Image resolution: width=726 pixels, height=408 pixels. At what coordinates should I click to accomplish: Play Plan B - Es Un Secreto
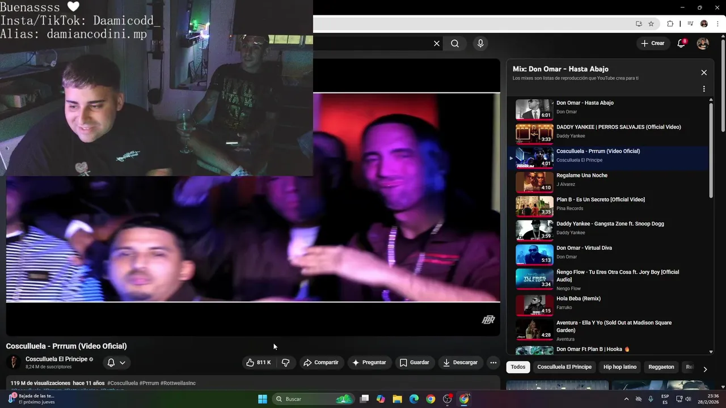pyautogui.click(x=609, y=206)
